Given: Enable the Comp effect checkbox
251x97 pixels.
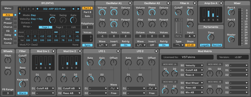Looking at the screenshot, I should (x=15, y=43).
